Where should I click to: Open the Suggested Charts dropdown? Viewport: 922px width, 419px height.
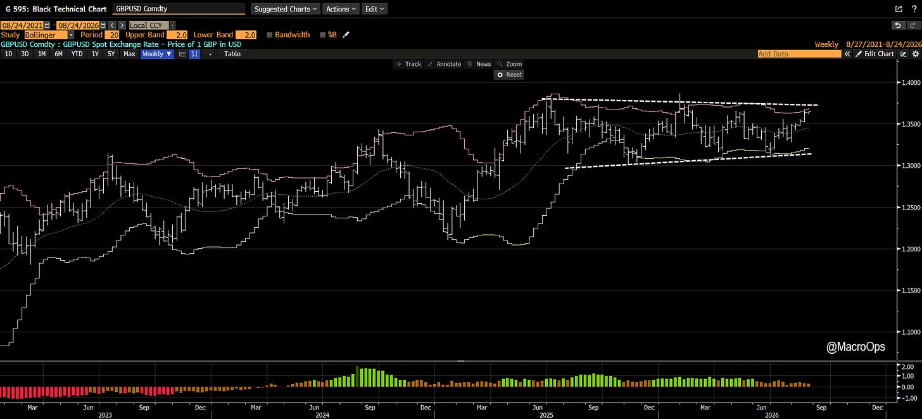pyautogui.click(x=284, y=9)
